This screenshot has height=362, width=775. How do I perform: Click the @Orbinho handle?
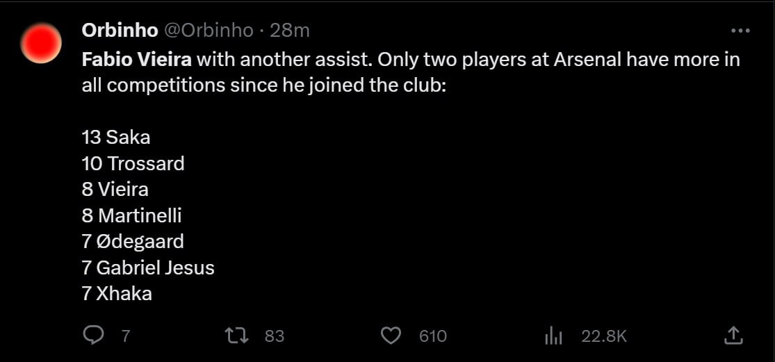pos(208,31)
